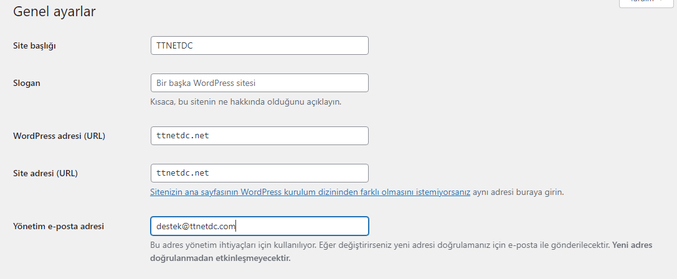Click the 'Yönetim e-posta adresi' label
This screenshot has width=677, height=279.
pyautogui.click(x=59, y=226)
